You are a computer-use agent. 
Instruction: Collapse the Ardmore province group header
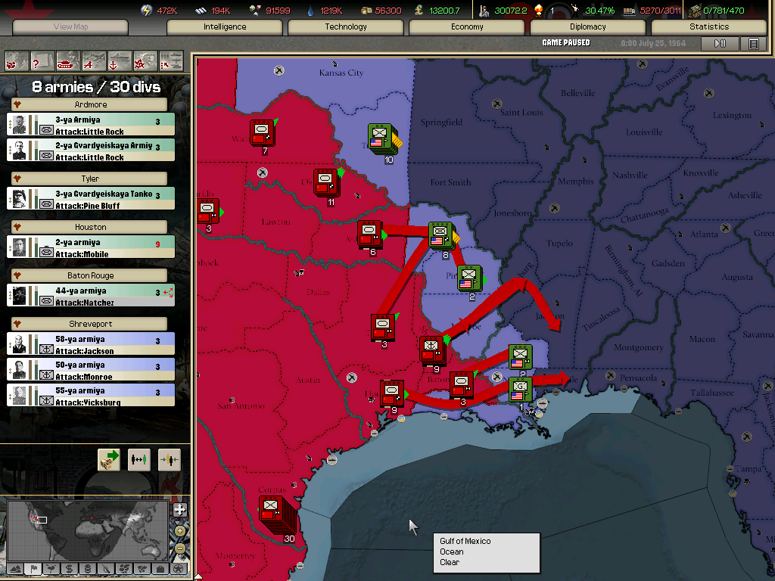[x=90, y=105]
